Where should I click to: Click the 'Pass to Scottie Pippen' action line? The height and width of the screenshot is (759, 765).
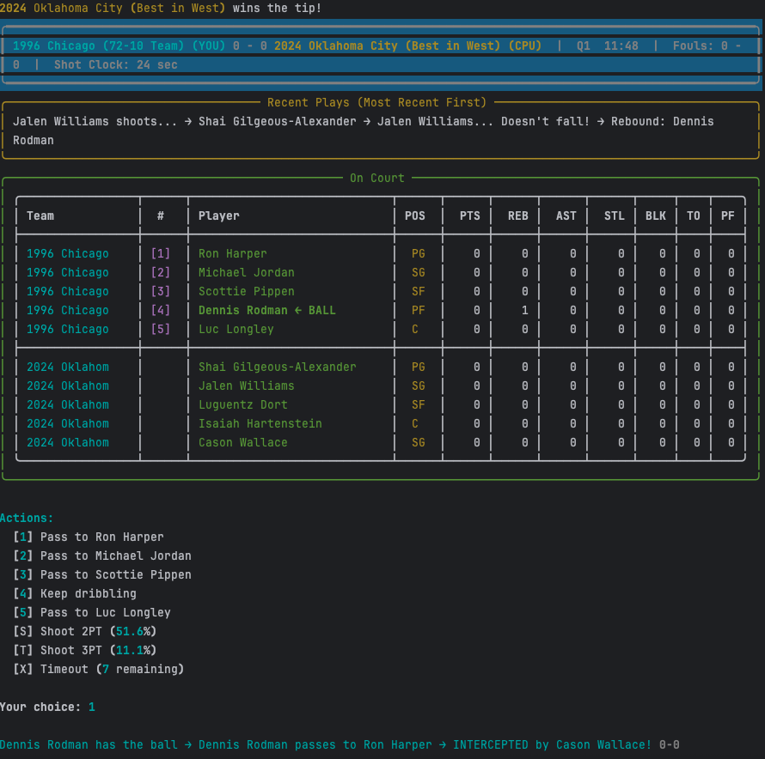pos(102,574)
